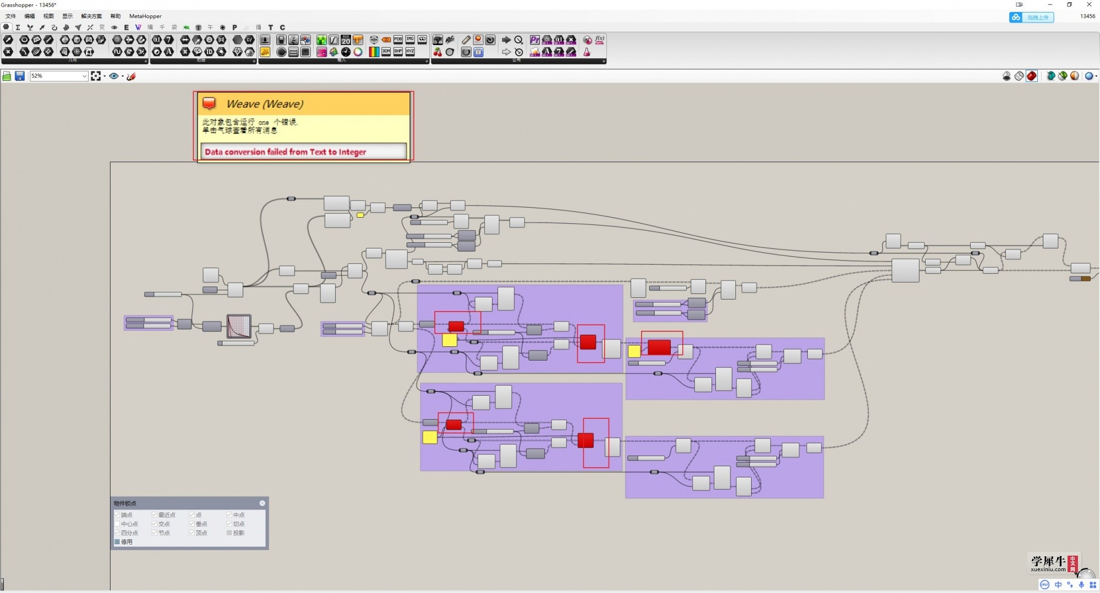Switch to the E component tab
Image resolution: width=1100 pixels, height=593 pixels.
[x=127, y=27]
